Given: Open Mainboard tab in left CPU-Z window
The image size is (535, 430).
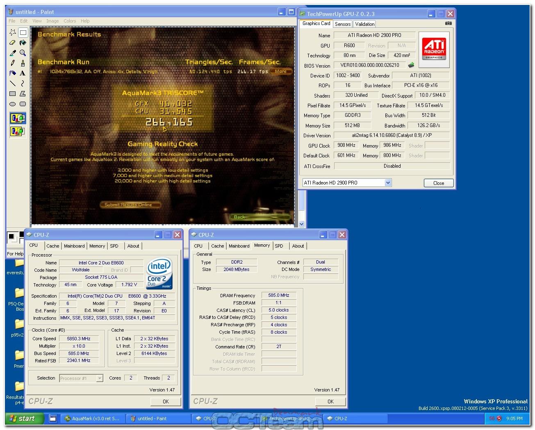Looking at the screenshot, I should (x=74, y=246).
